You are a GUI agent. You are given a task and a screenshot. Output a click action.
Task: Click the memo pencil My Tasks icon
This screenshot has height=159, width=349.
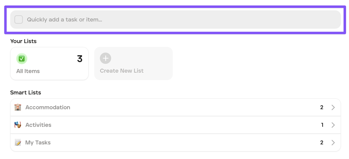pyautogui.click(x=18, y=142)
